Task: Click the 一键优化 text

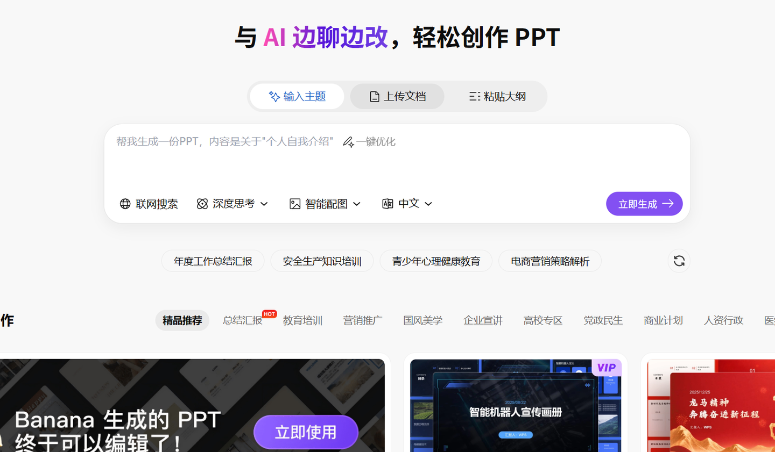Action: tap(376, 142)
